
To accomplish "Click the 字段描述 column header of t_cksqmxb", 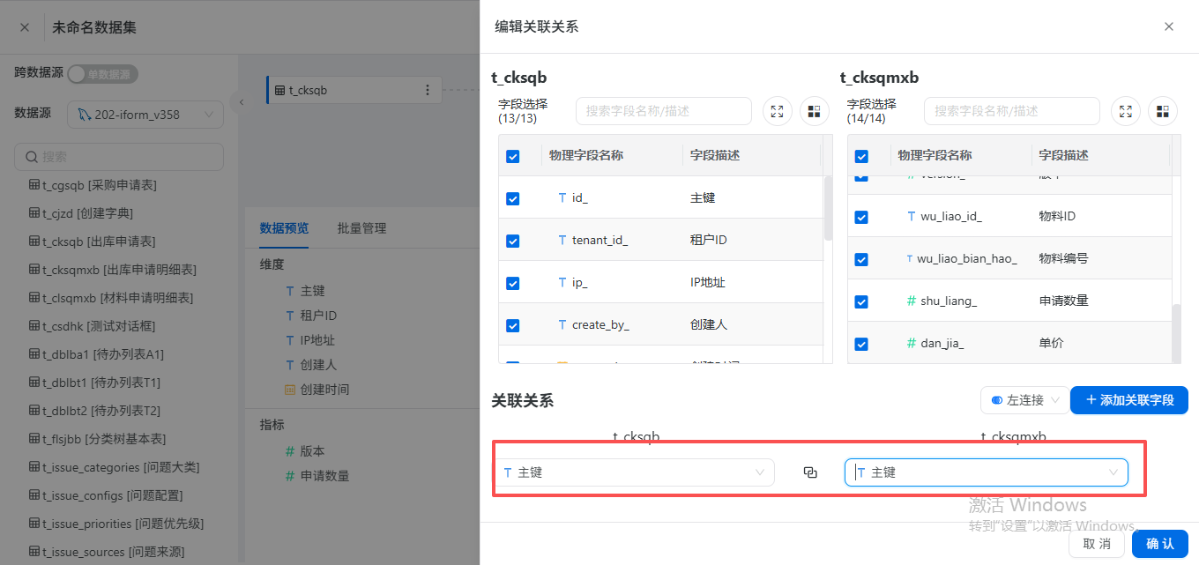I will click(x=1064, y=155).
